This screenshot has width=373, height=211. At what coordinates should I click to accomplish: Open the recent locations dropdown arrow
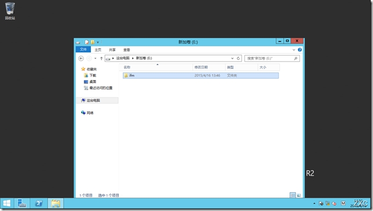[x=96, y=59]
